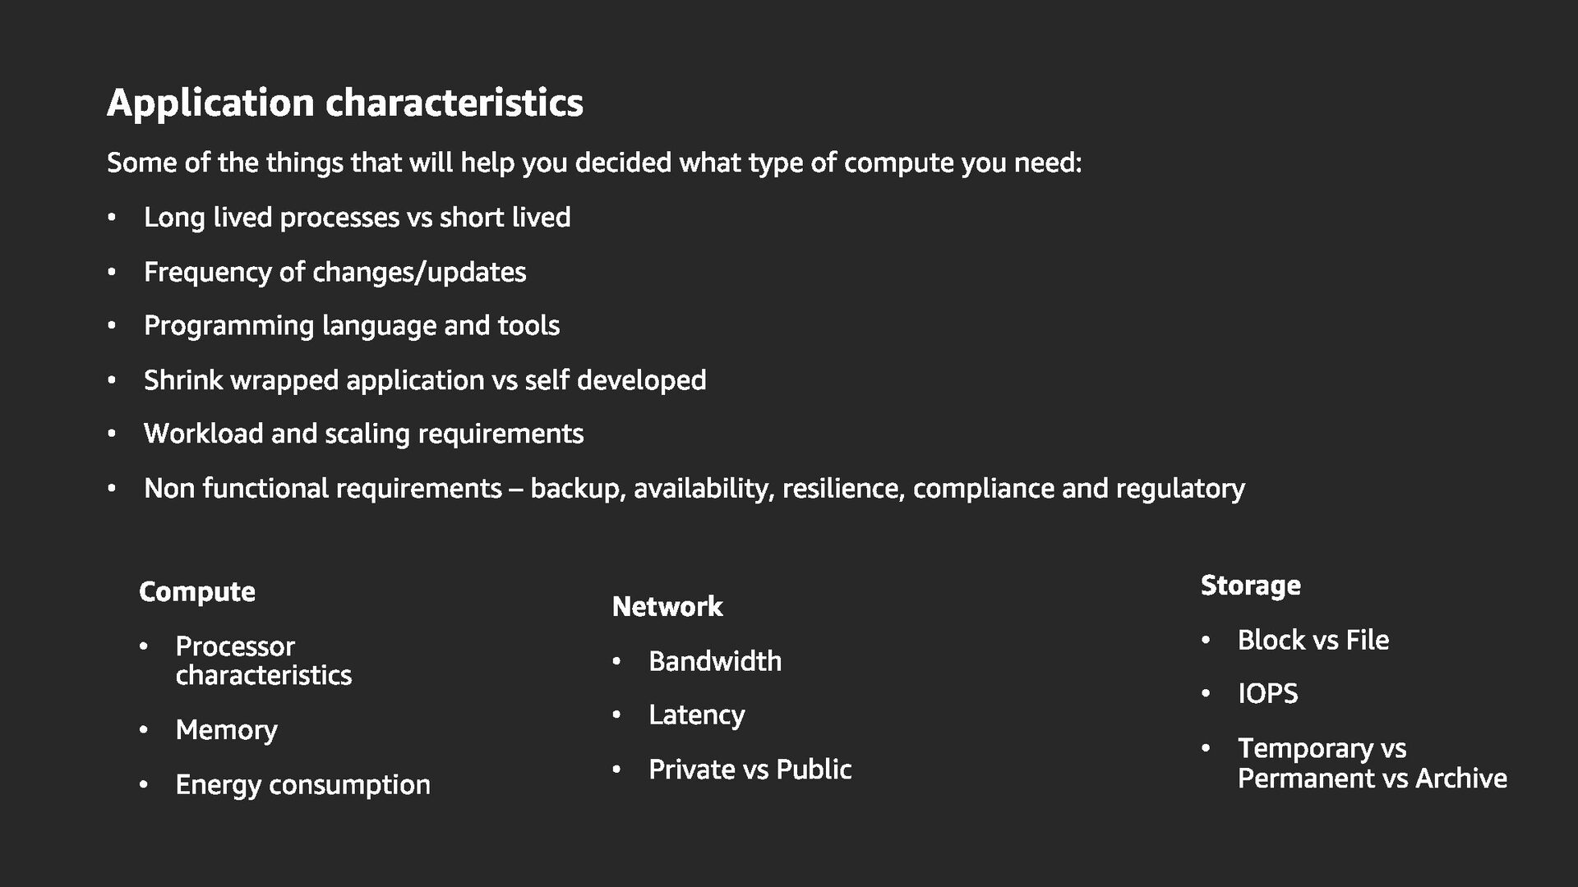
Task: Click the intro sentence about compute type
Action: 594,163
